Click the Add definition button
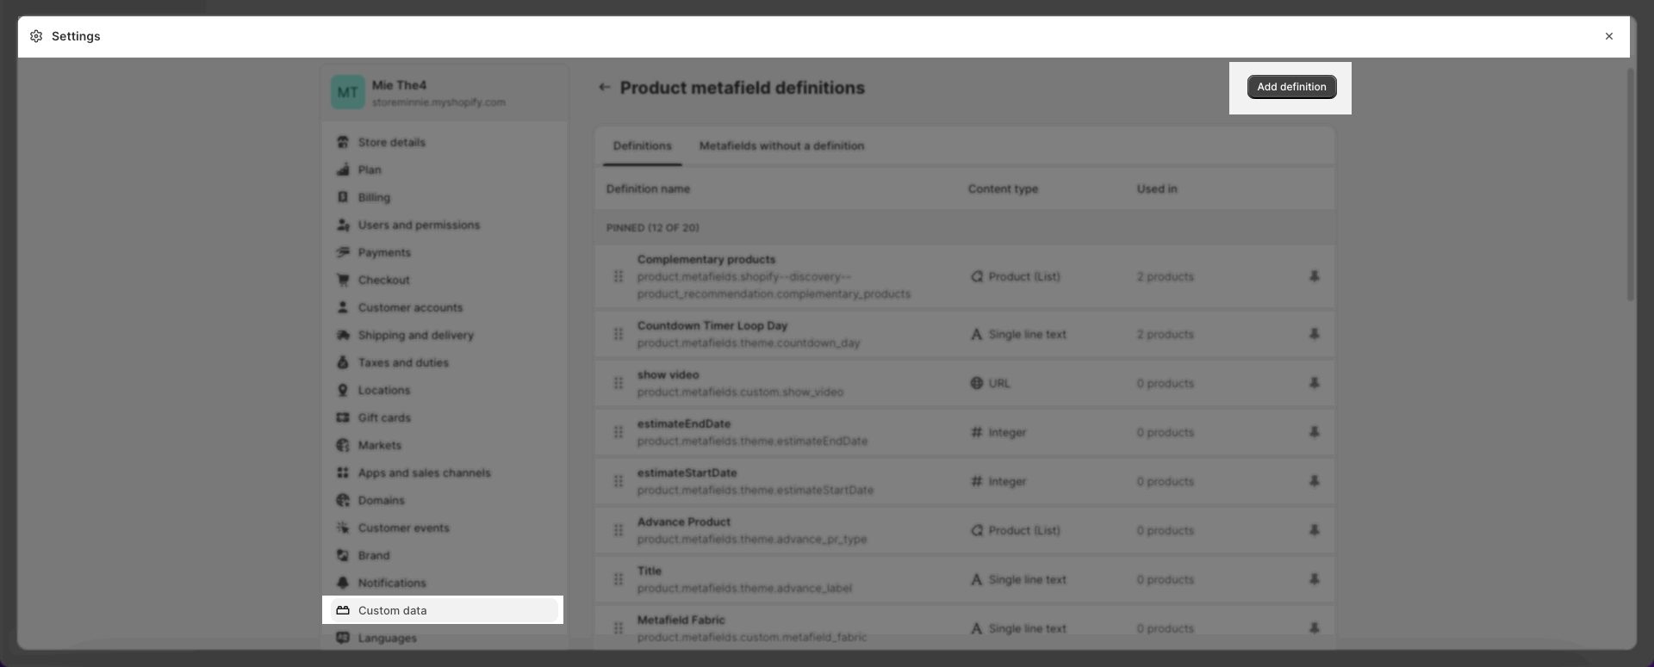This screenshot has width=1654, height=667. pos(1291,87)
